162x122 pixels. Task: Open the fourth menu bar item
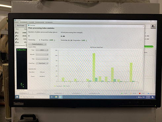coord(39,22)
